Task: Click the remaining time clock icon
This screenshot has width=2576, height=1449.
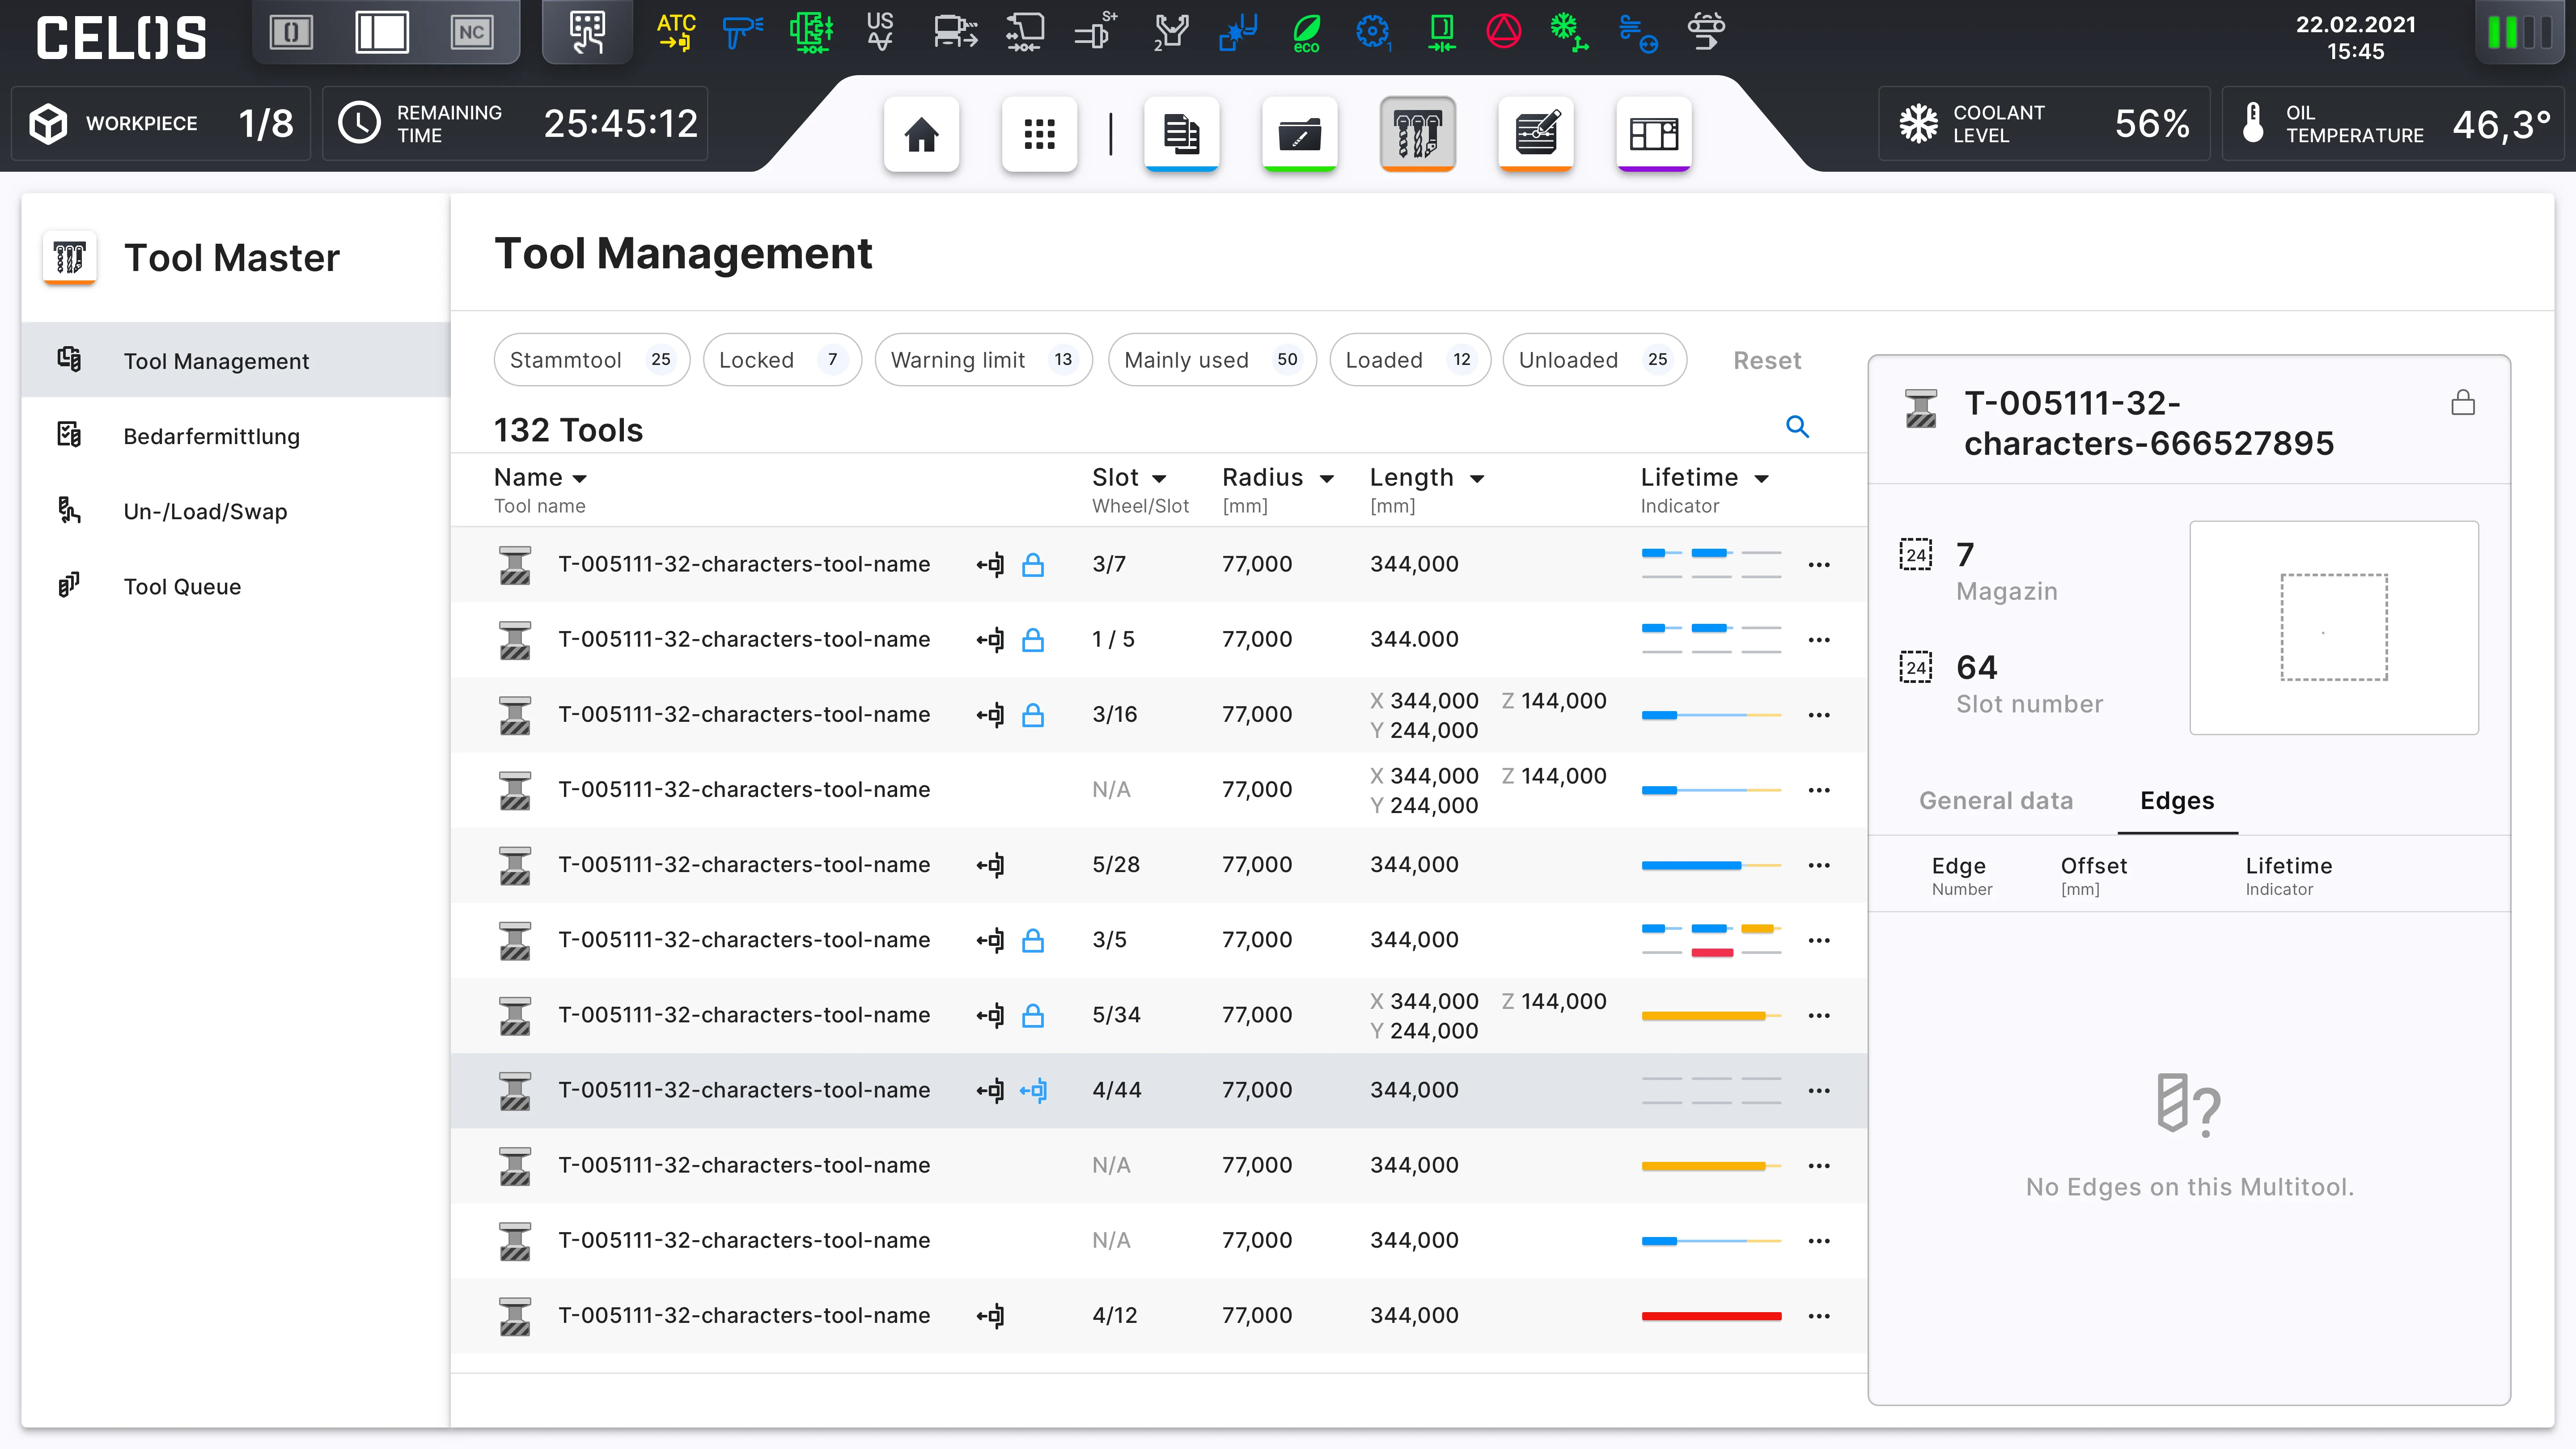Action: (359, 123)
